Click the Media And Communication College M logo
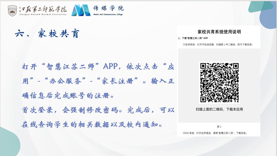Image resolution: width=277 pixels, height=156 pixels. click(81, 10)
